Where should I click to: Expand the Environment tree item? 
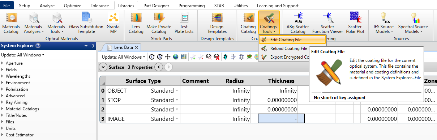click(x=3, y=83)
